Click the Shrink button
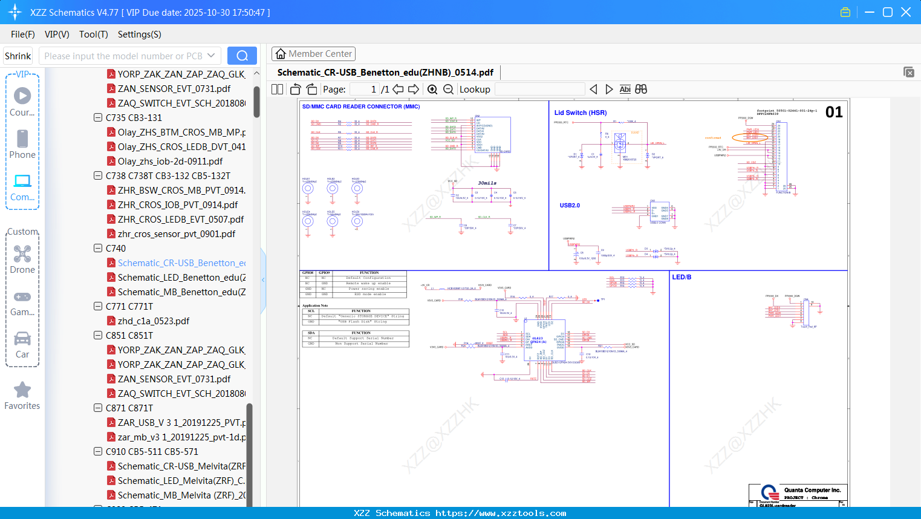 pos(18,56)
